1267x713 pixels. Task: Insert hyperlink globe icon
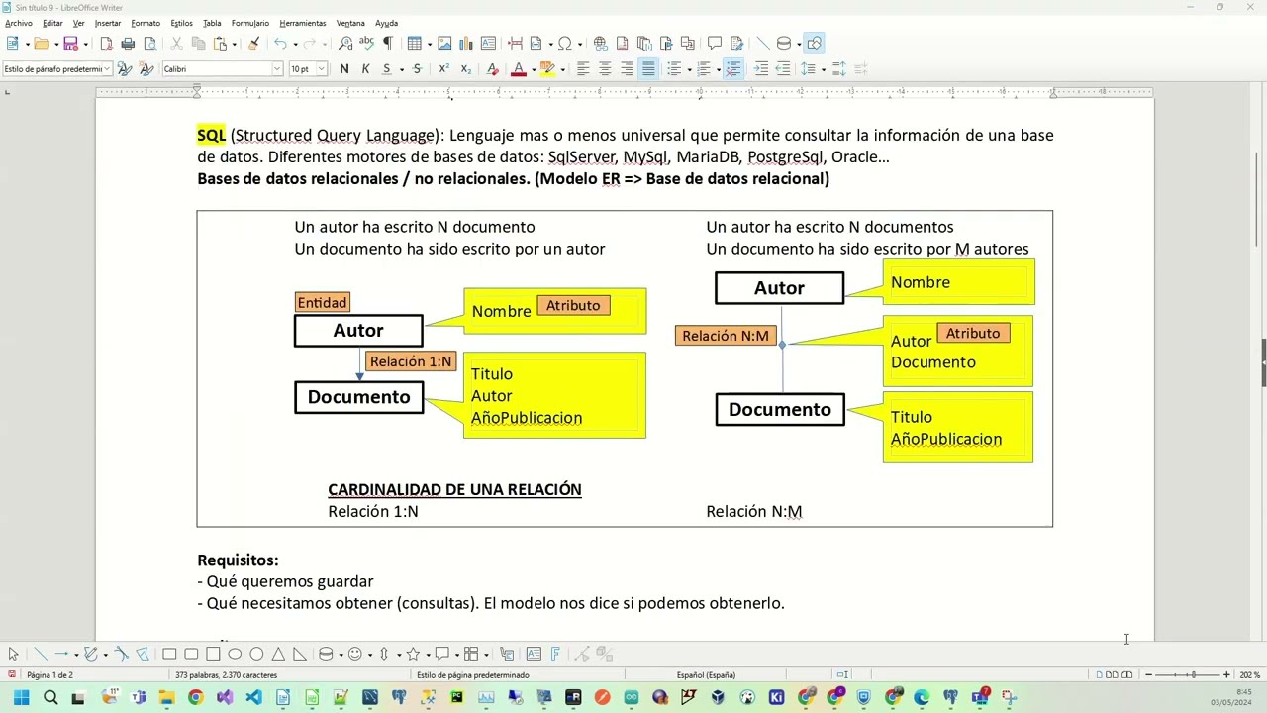tap(600, 44)
